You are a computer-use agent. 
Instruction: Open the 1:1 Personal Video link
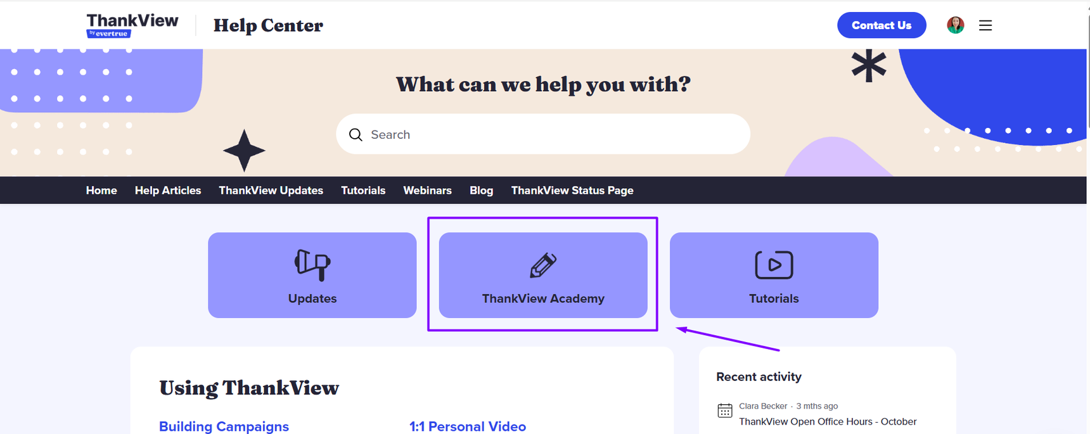tap(468, 426)
